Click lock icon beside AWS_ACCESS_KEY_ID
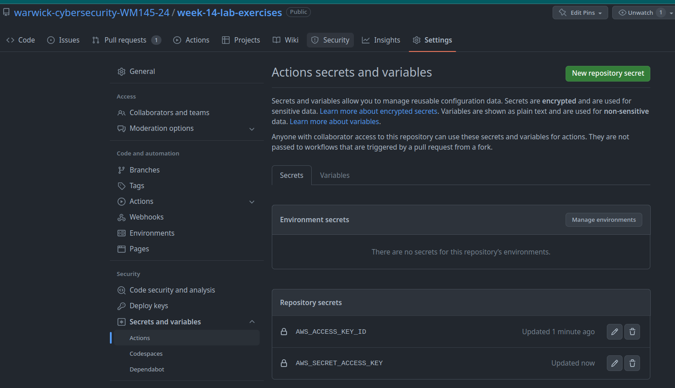This screenshot has width=675, height=388. tap(284, 332)
